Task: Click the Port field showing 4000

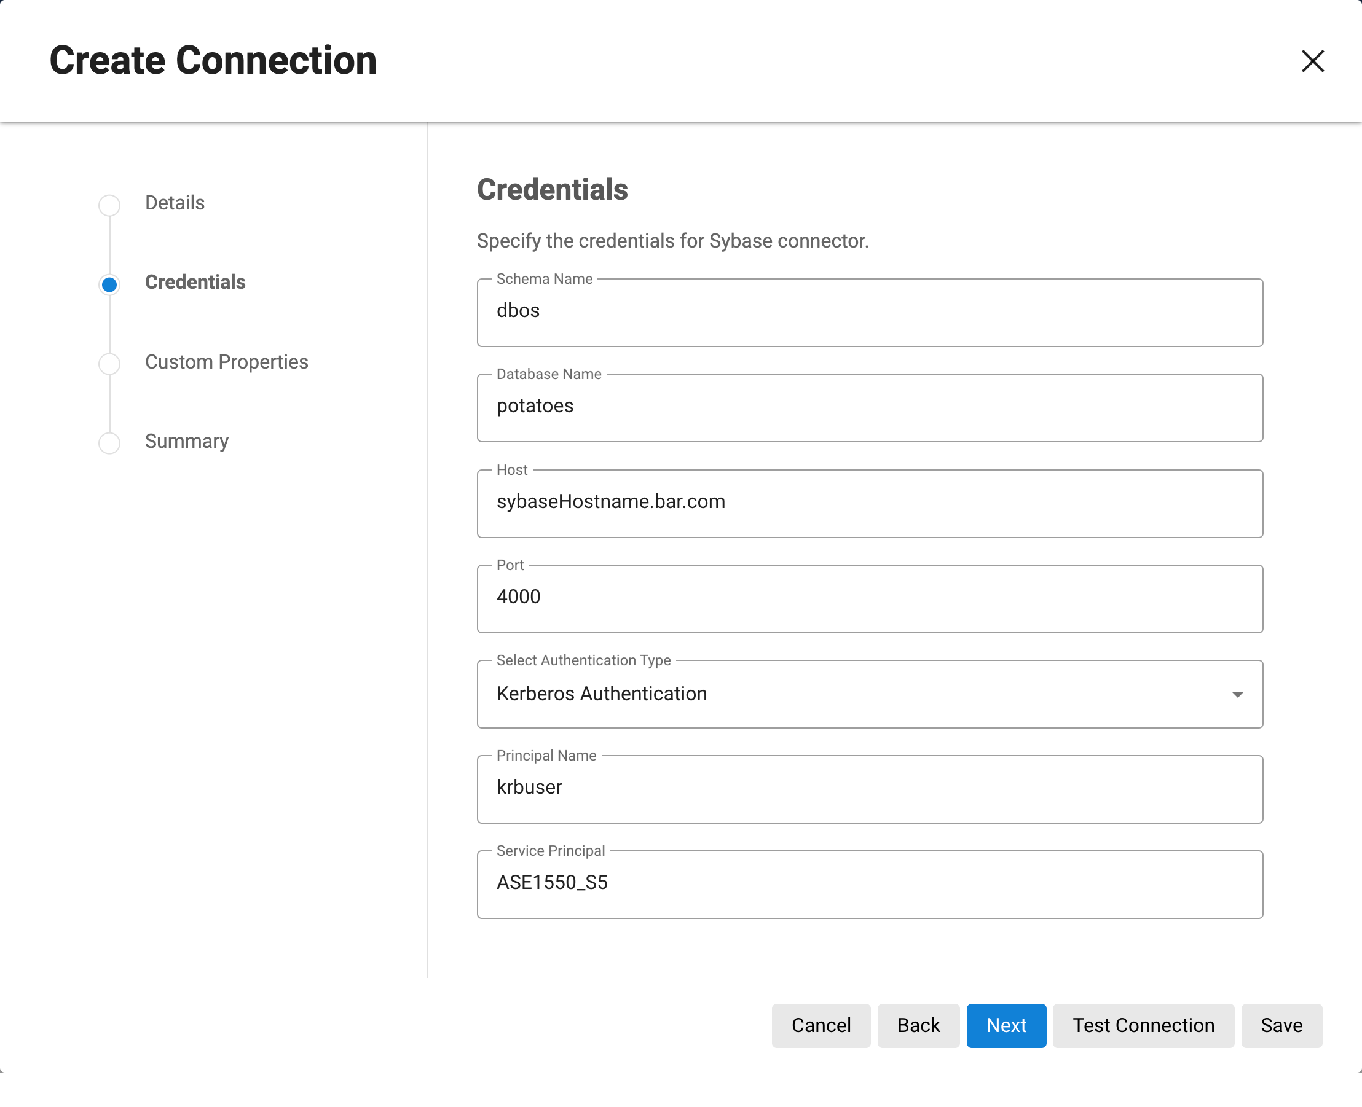Action: pos(869,598)
